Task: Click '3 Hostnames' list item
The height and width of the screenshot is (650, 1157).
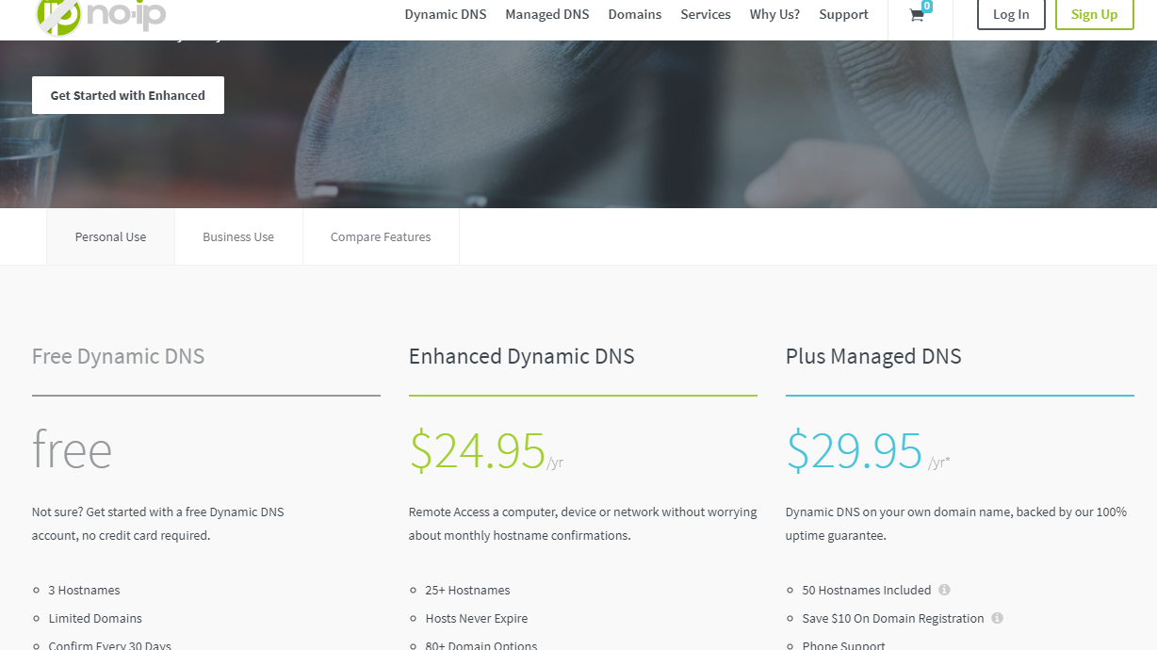Action: (84, 590)
